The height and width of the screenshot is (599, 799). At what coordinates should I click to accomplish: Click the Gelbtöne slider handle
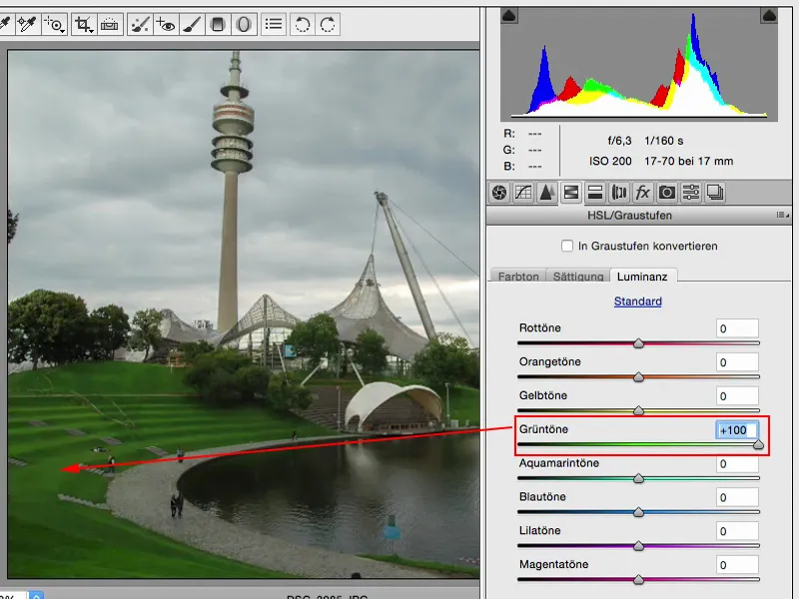coord(638,410)
